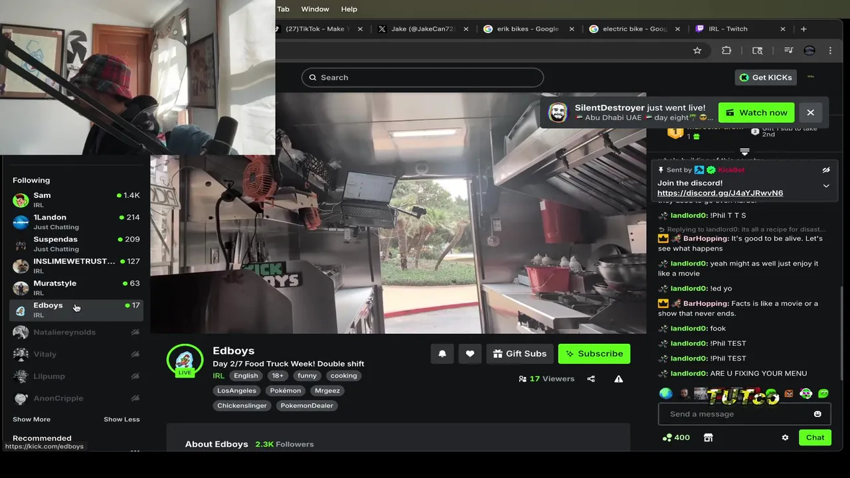The height and width of the screenshot is (478, 850).
Task: Click the Kick Search field
Action: pyautogui.click(x=422, y=78)
